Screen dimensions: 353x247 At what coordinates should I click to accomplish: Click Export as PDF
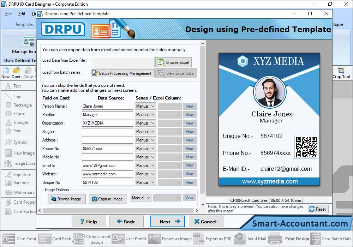tap(212, 239)
